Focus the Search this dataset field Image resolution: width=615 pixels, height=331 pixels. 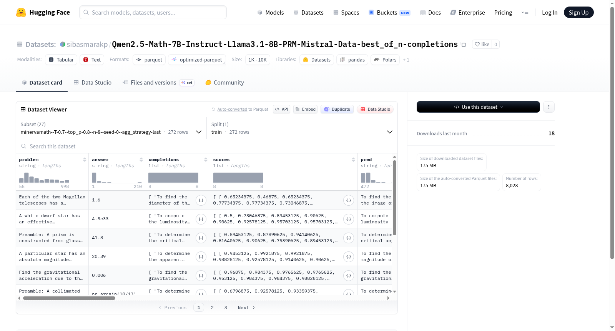pos(207,146)
